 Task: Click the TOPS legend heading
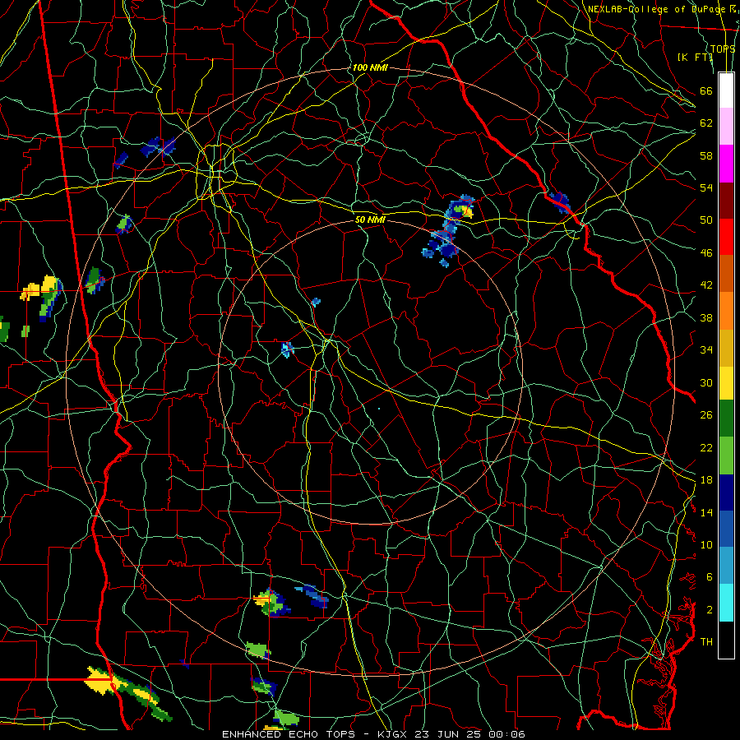click(723, 49)
